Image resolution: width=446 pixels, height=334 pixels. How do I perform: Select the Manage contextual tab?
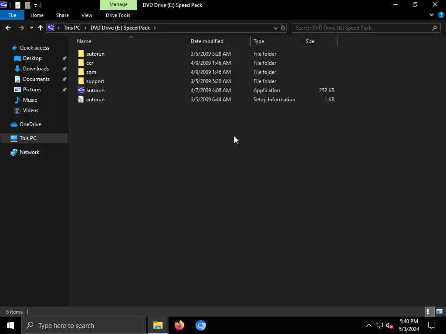click(118, 5)
